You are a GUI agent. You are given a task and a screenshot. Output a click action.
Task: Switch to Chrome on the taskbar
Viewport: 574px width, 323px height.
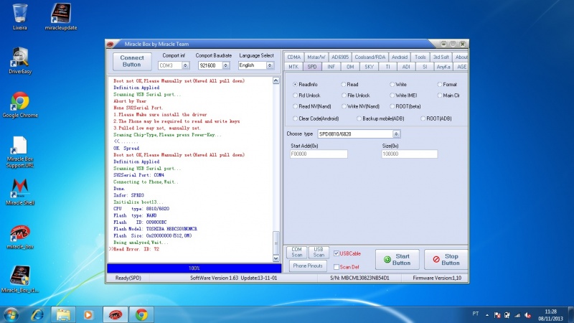coord(141,314)
